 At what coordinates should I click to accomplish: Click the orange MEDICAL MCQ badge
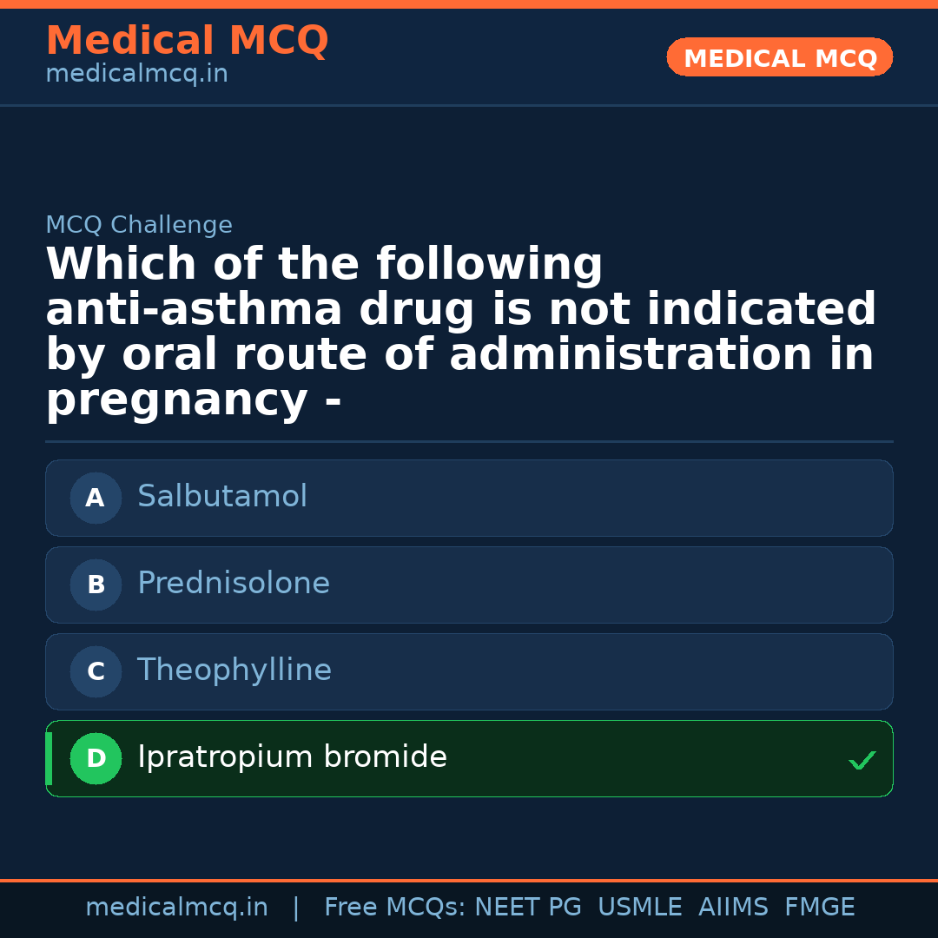(779, 57)
